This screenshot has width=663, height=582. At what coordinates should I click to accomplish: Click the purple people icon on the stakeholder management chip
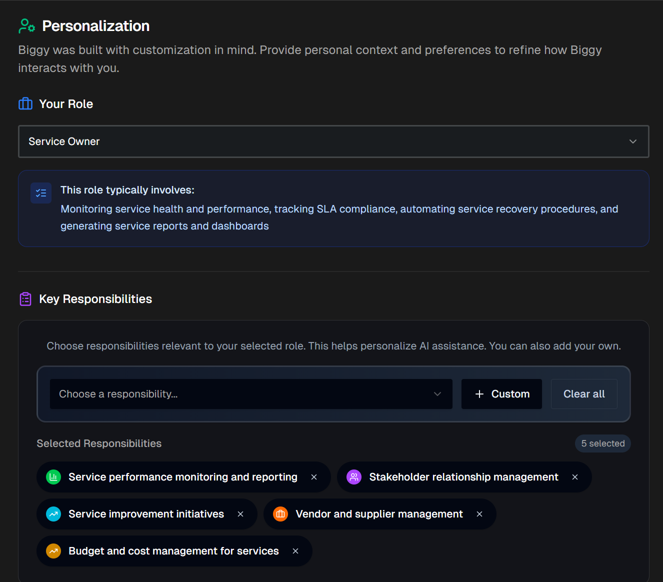pos(354,477)
